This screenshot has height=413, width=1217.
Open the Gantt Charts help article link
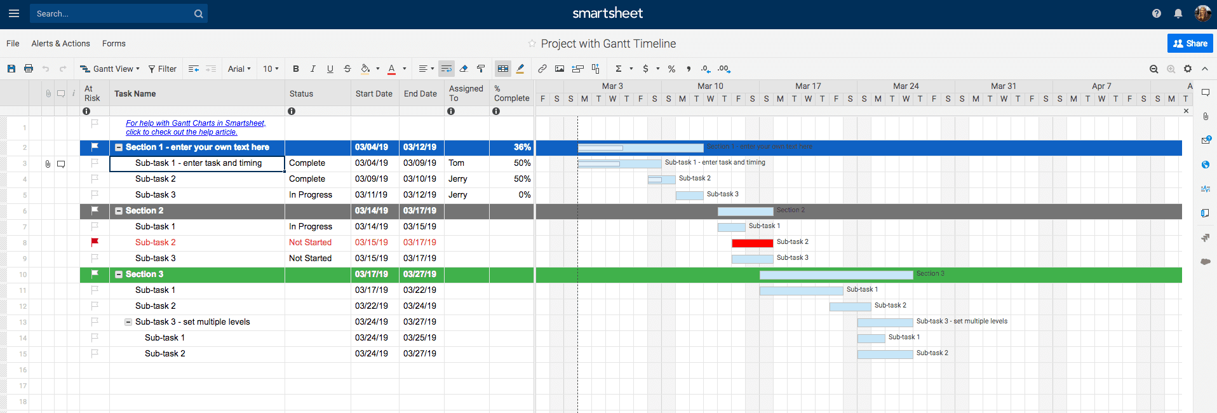coord(196,128)
